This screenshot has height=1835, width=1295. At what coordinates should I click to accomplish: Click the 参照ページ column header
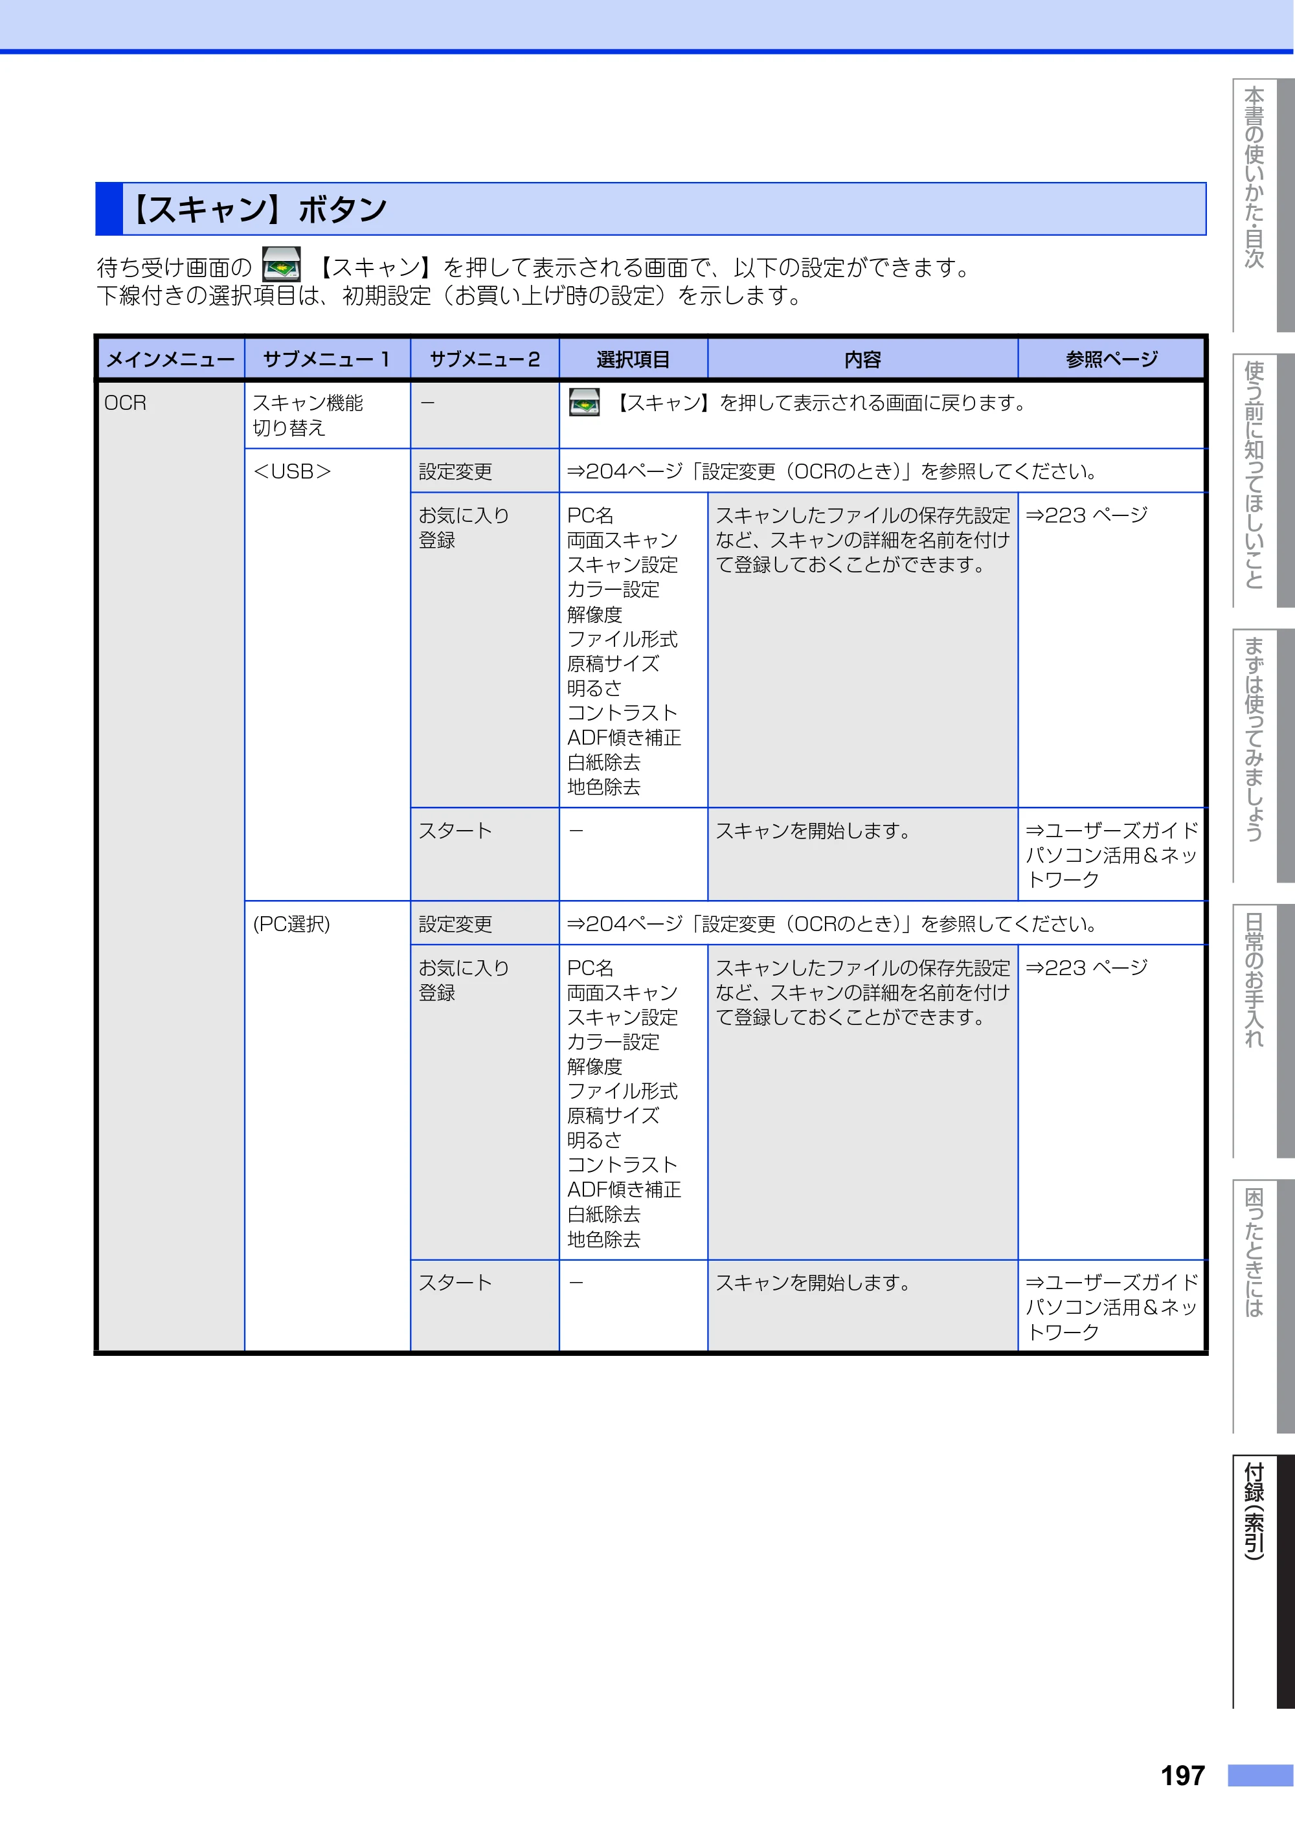pos(1111,359)
